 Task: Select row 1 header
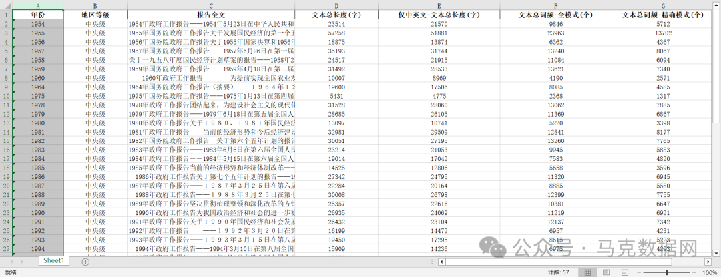[x=6, y=15]
